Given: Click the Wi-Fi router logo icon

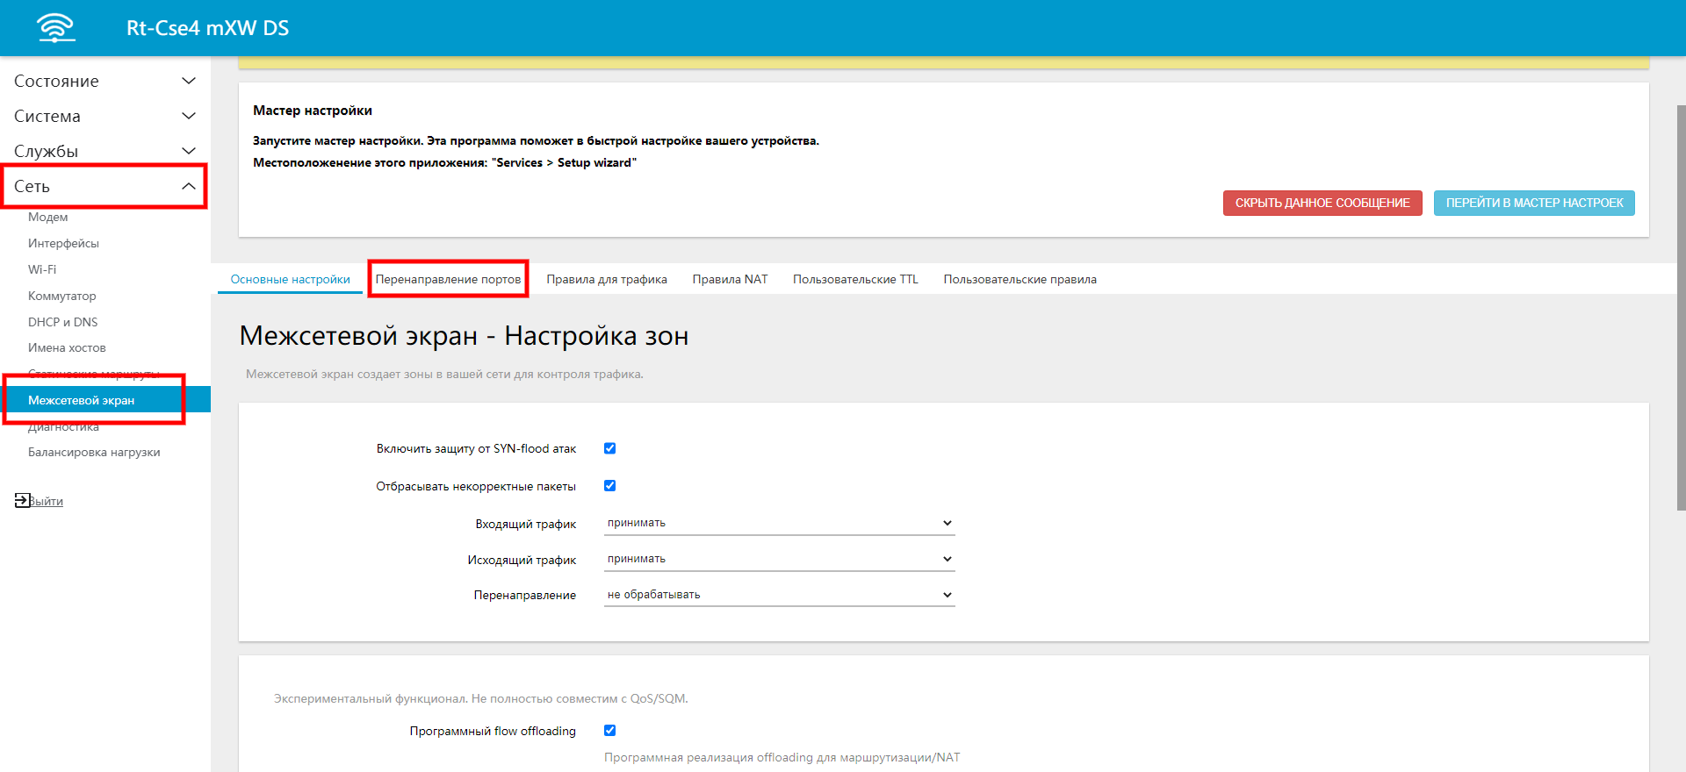Looking at the screenshot, I should click(x=56, y=27).
